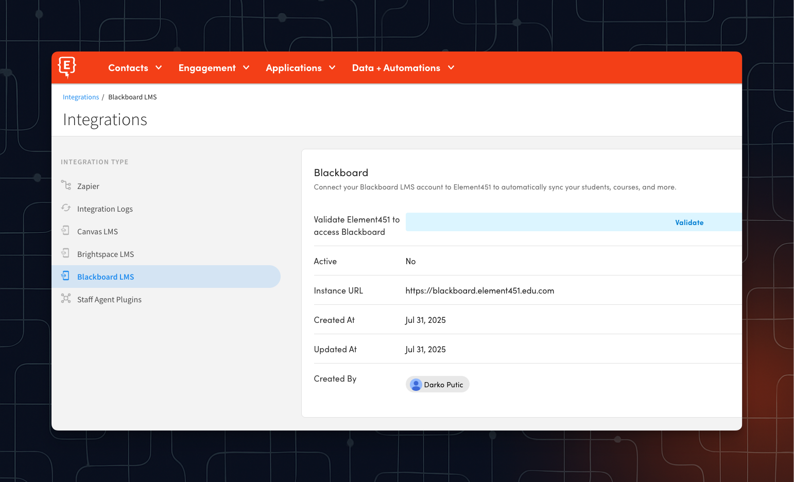Click the Created By label
794x482 pixels.
[335, 378]
